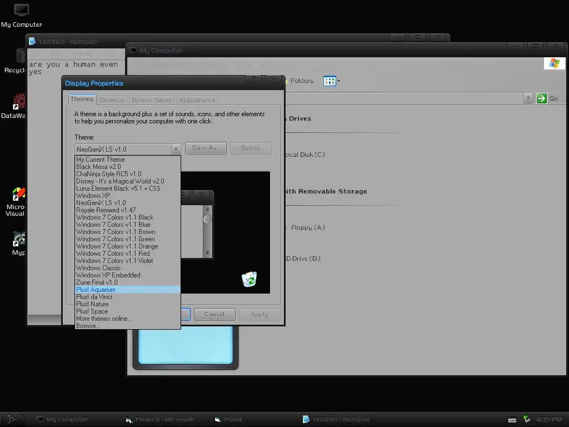This screenshot has height=427, width=569.
Task: Click the keyboard tray icon
Action: tap(512, 420)
